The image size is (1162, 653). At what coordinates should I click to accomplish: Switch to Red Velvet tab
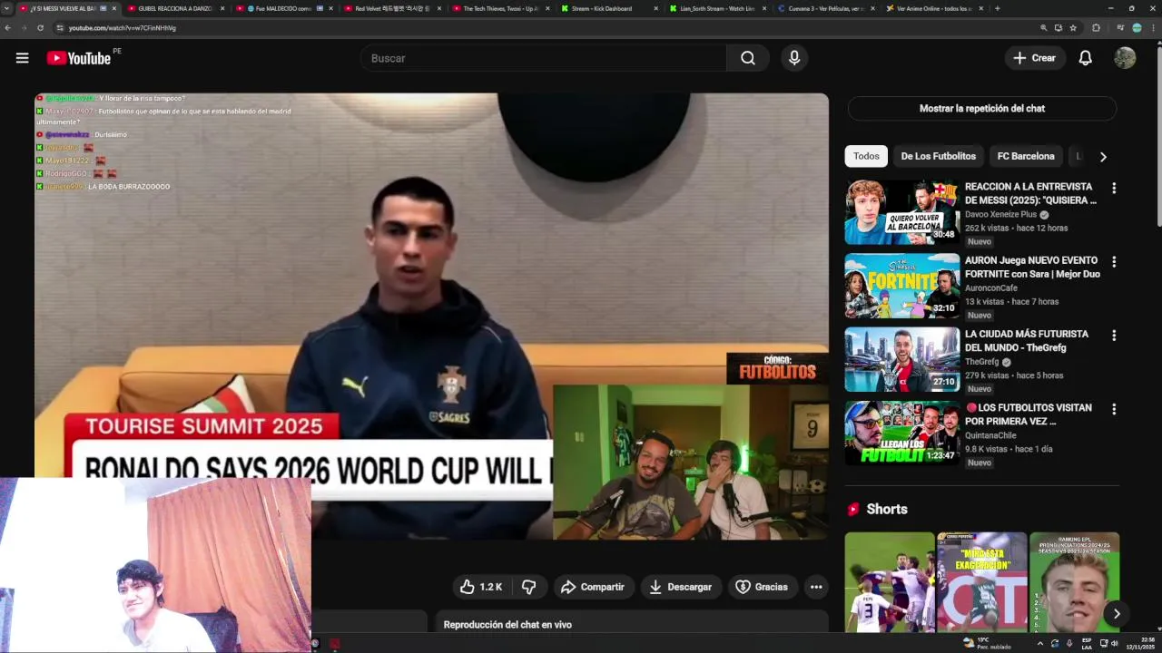coord(391,8)
